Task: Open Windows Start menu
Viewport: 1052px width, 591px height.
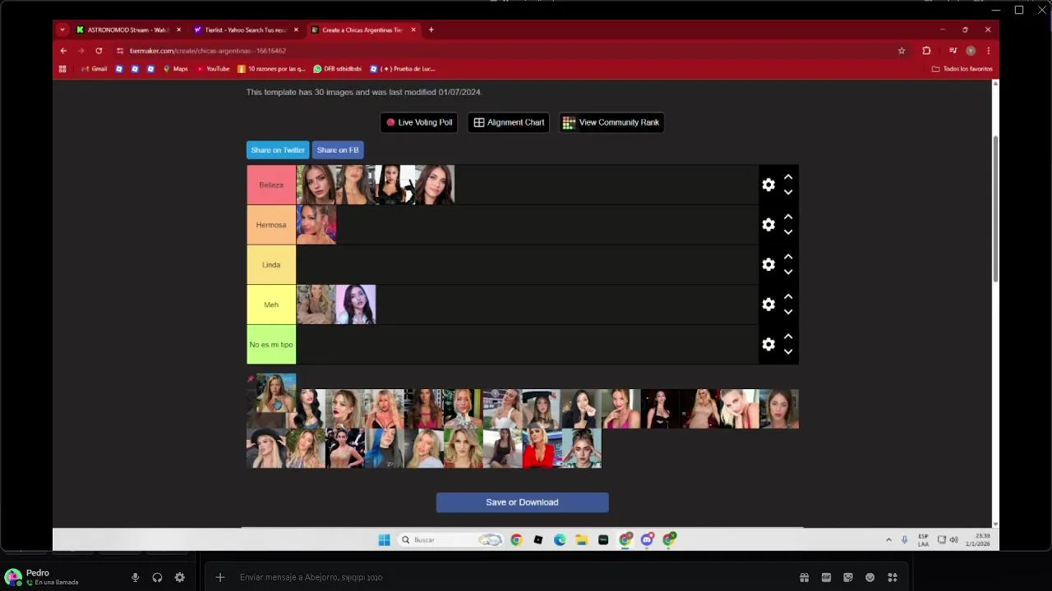Action: pos(384,539)
